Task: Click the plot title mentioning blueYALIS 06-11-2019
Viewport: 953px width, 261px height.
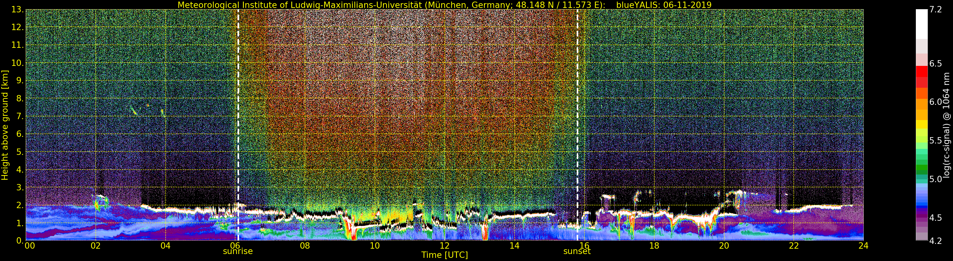Action: (x=444, y=5)
